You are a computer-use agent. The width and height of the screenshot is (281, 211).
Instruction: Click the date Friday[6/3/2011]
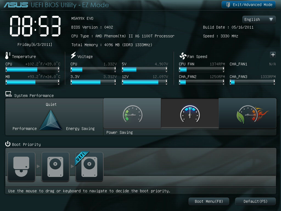pos(35,45)
